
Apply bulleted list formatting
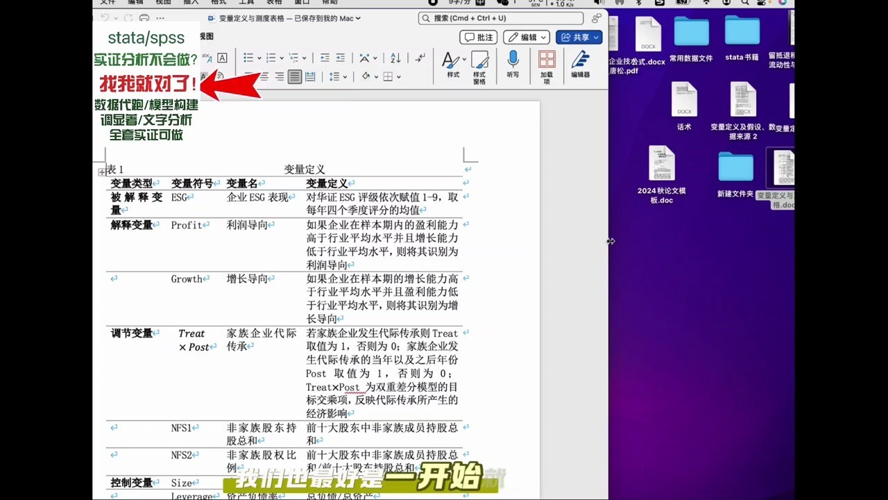248,58
